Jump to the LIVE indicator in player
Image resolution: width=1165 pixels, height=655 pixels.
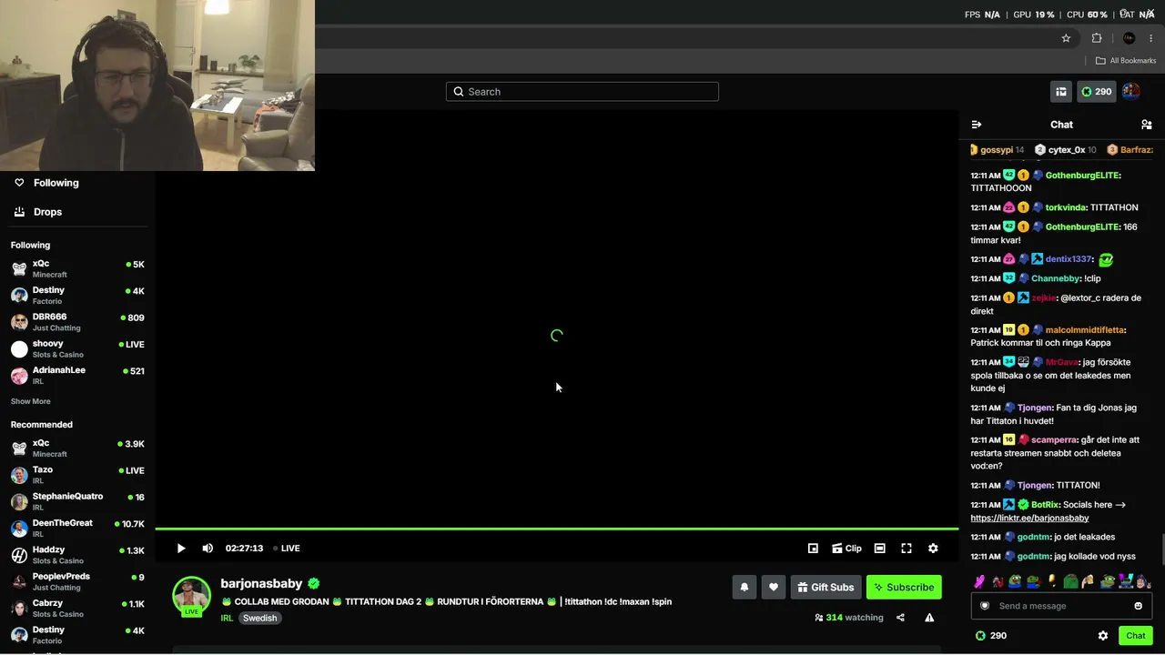pos(287,549)
